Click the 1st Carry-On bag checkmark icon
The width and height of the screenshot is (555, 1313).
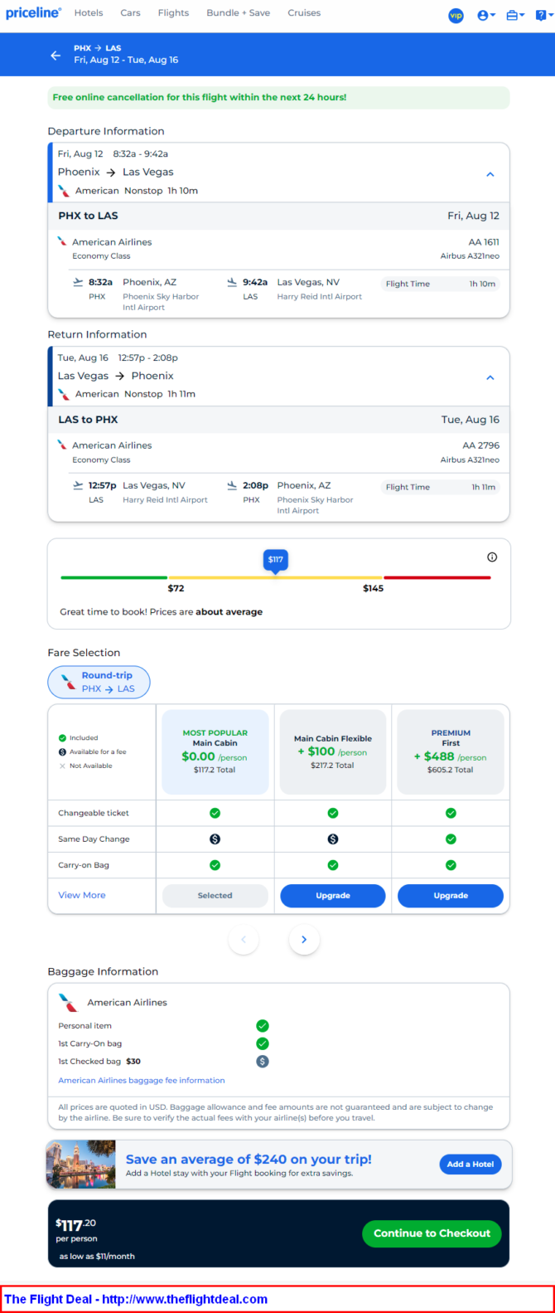[x=263, y=1043]
